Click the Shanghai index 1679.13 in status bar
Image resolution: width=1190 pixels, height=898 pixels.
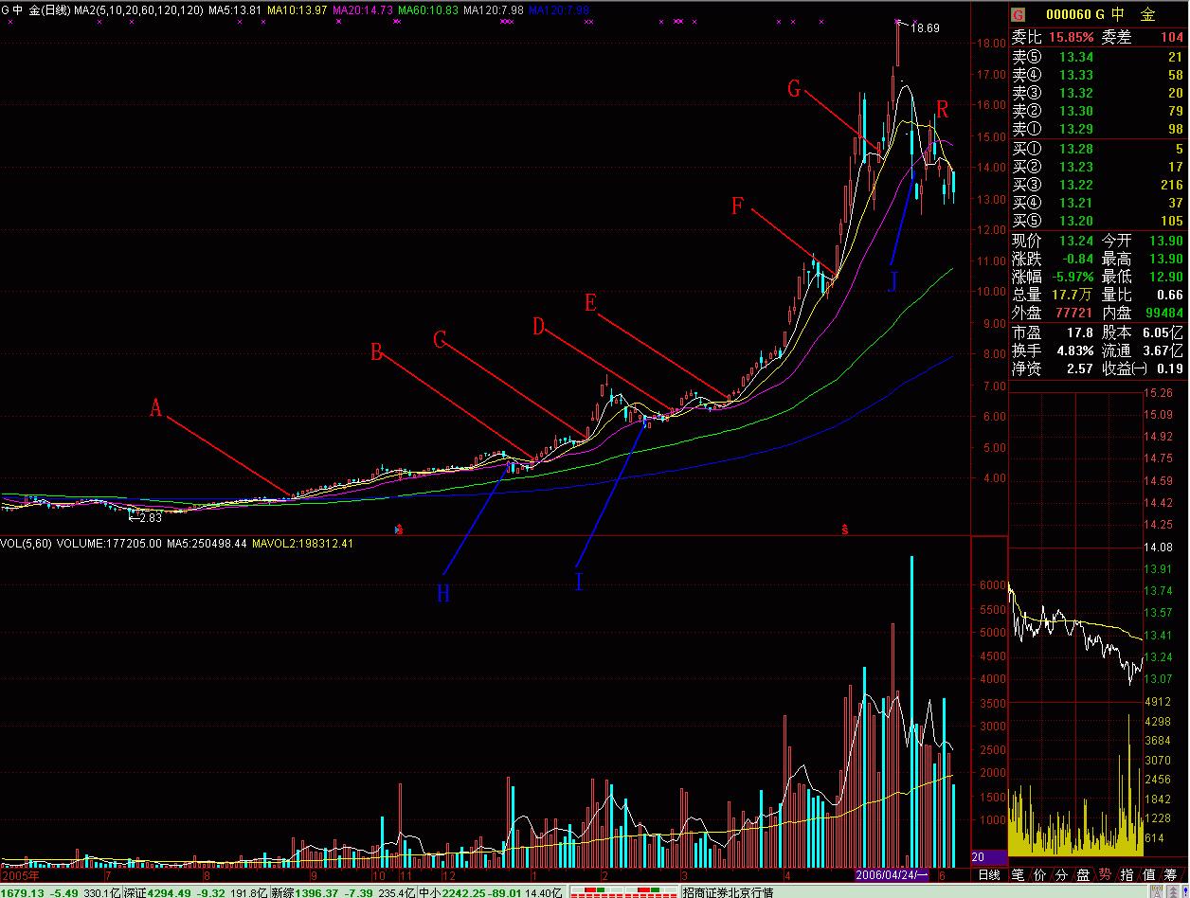pos(25,891)
